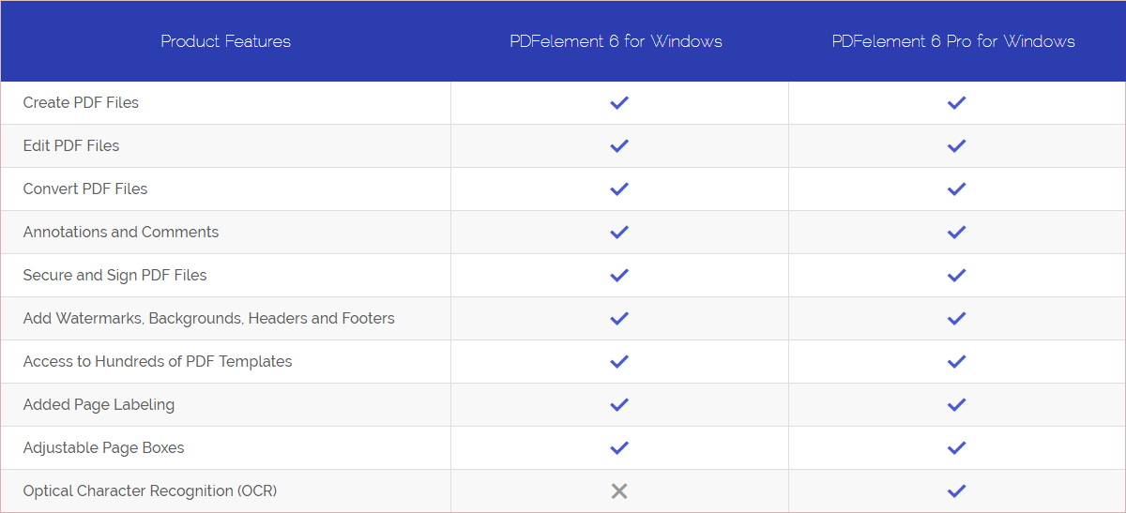Click Convert PDF Files checkmark for standard version
This screenshot has width=1126, height=513.
click(x=619, y=189)
